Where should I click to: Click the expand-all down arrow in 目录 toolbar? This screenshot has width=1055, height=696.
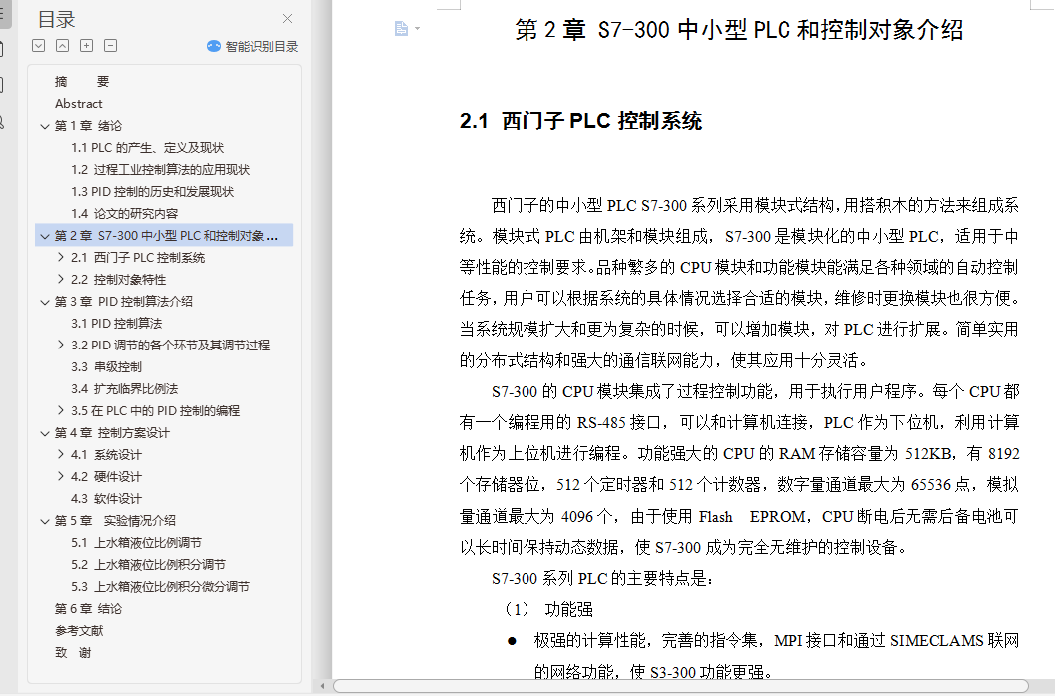pyautogui.click(x=38, y=46)
